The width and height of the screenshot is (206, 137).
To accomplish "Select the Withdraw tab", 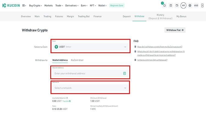I will 139,16.
